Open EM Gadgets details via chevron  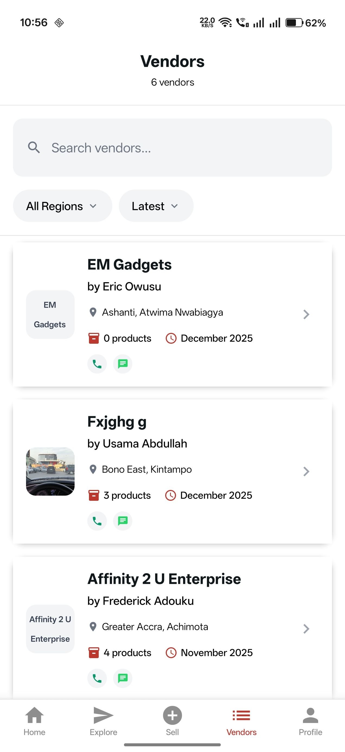(306, 314)
